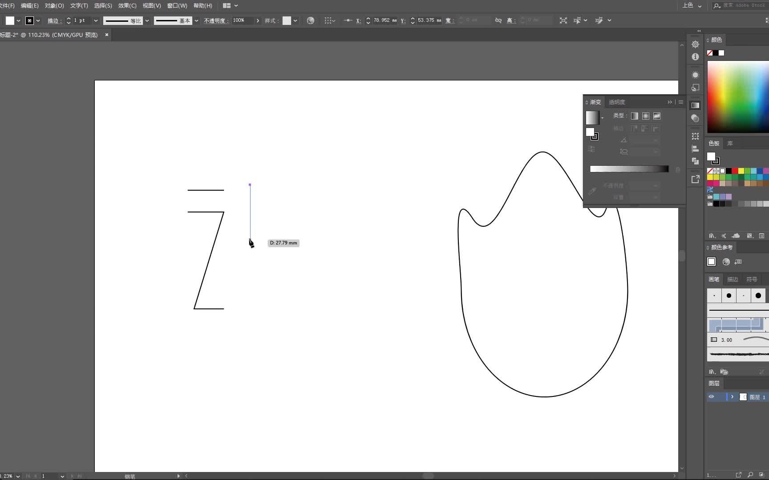Open the 对象(O) menu

[54, 6]
